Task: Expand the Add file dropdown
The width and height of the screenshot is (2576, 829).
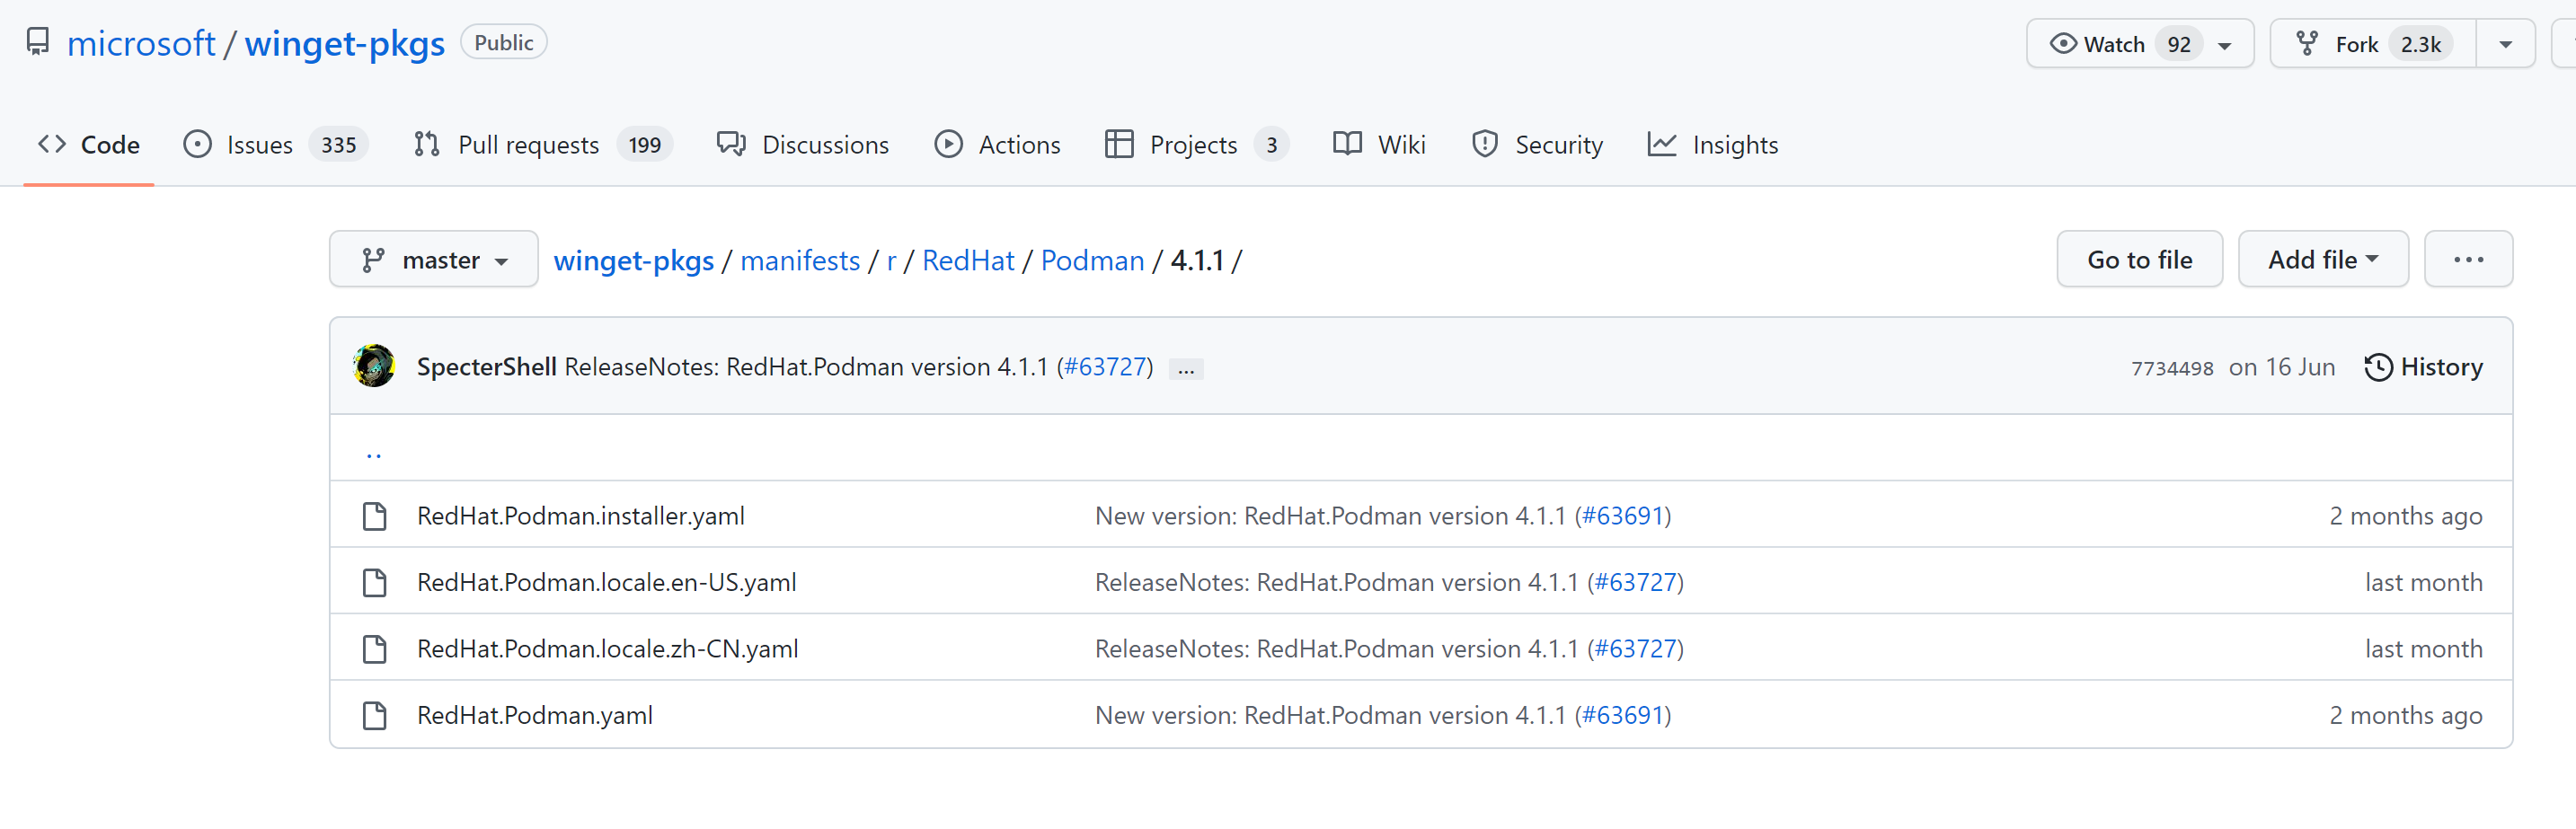Action: pos(2323,260)
